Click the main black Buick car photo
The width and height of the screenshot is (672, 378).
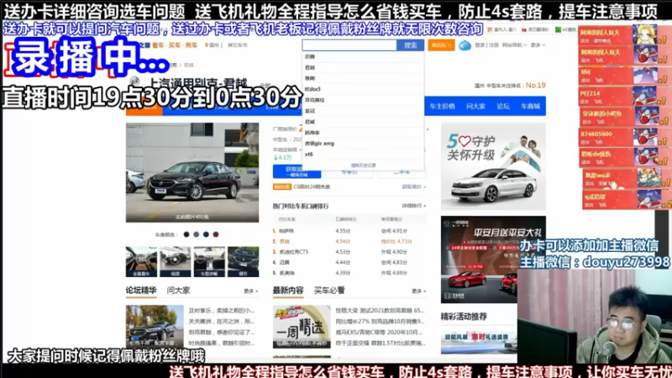192,172
